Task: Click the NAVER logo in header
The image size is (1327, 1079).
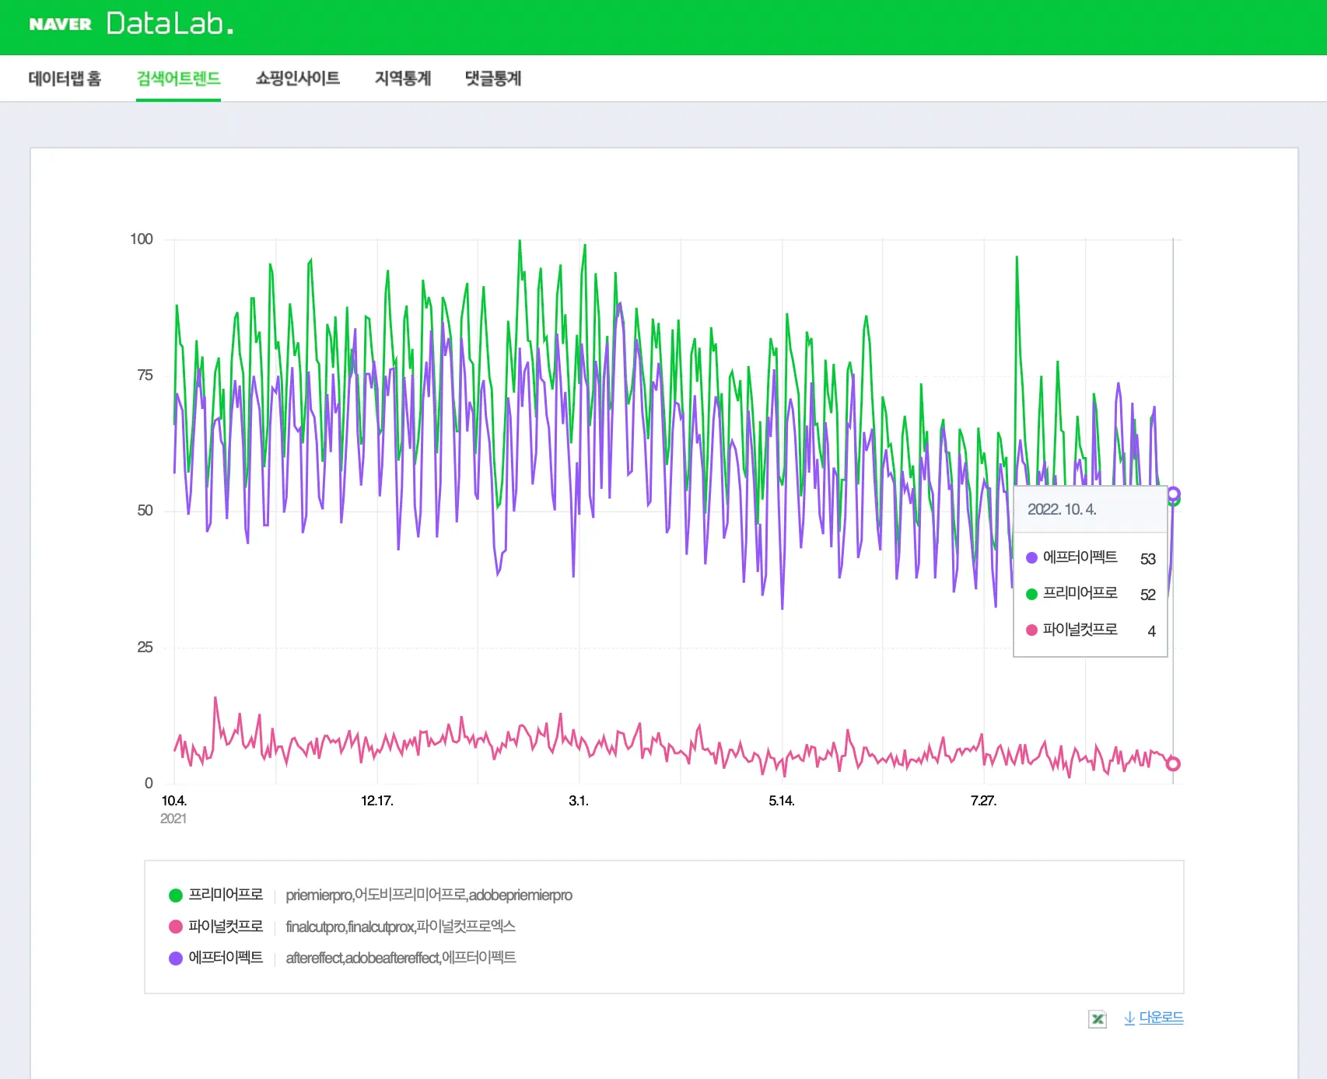Action: [60, 24]
